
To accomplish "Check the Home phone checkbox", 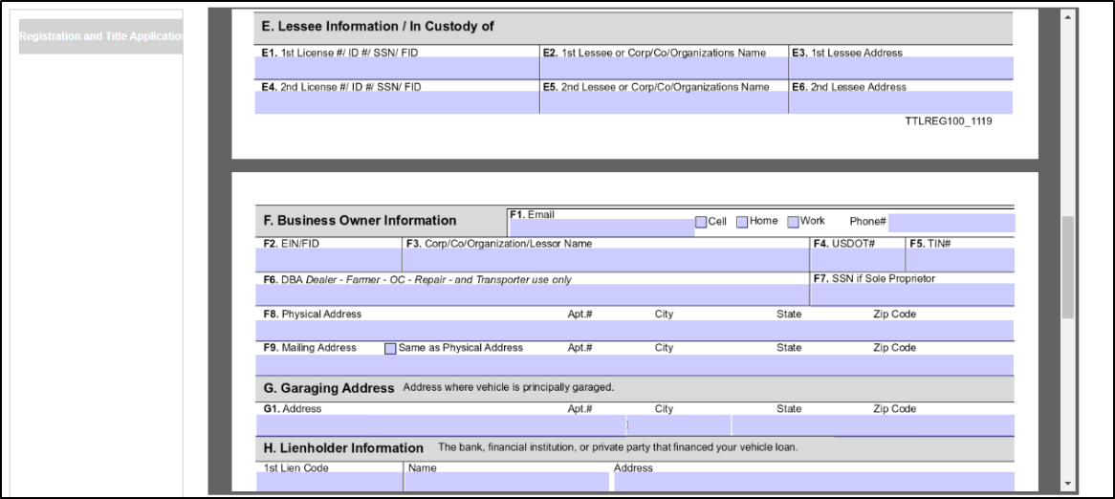I will [x=742, y=222].
